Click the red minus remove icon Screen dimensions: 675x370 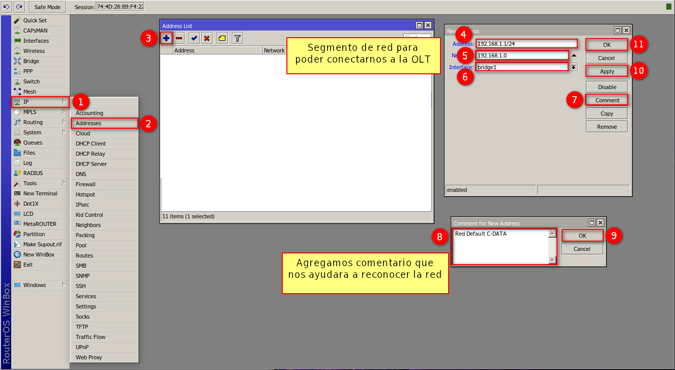pos(180,38)
